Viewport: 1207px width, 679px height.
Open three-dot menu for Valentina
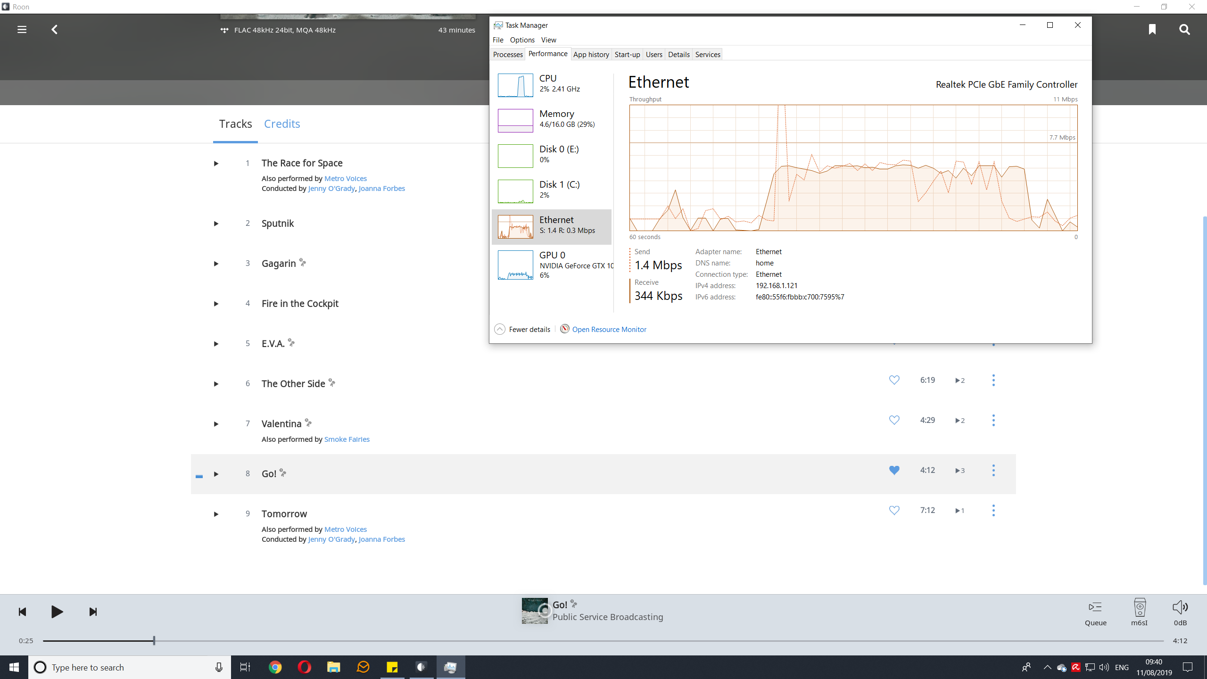tap(993, 420)
